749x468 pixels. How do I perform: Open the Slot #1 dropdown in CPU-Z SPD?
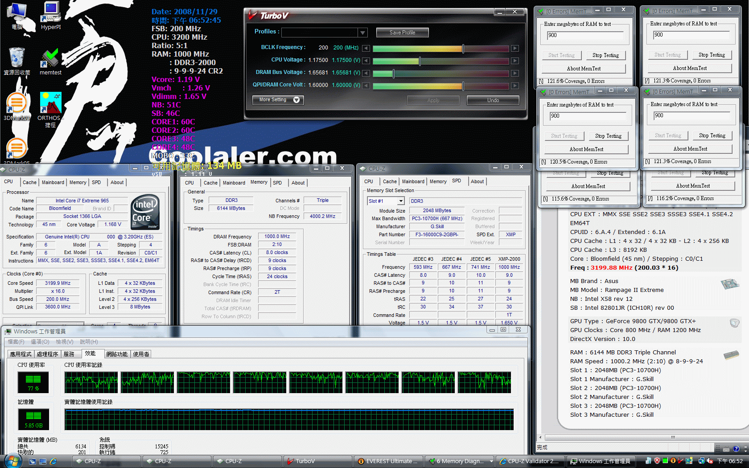tap(401, 201)
